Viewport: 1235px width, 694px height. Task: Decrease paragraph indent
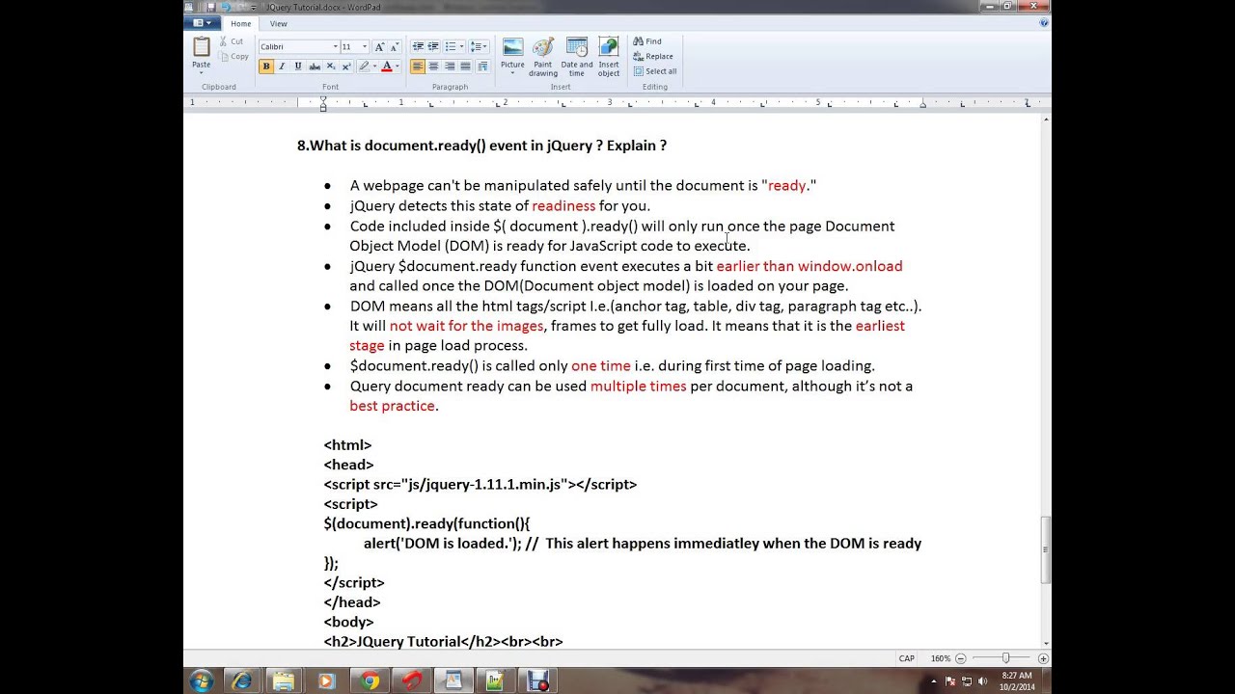click(418, 46)
